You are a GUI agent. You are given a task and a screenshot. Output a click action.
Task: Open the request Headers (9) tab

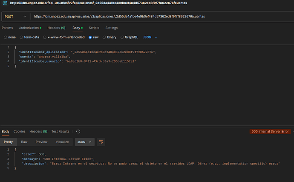click(56, 28)
